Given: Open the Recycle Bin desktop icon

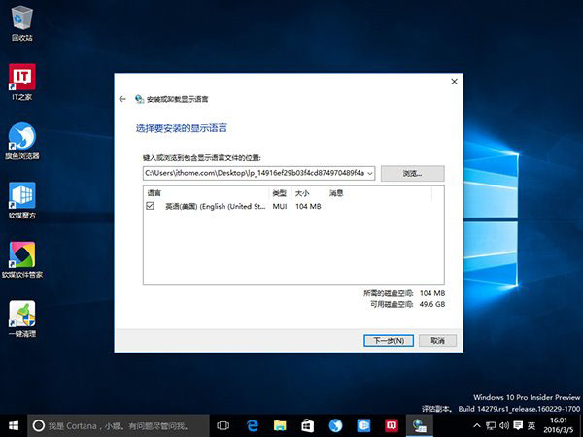Looking at the screenshot, I should (22, 23).
